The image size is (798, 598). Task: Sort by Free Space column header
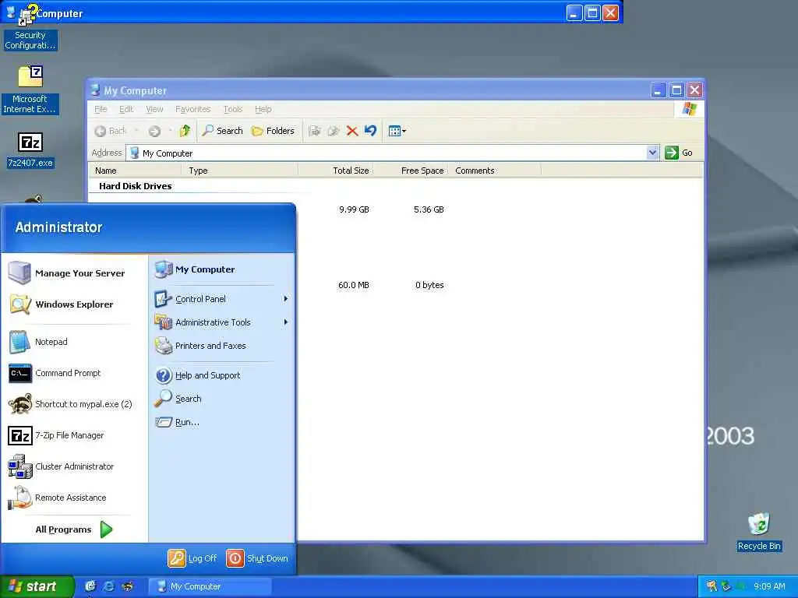(x=411, y=171)
